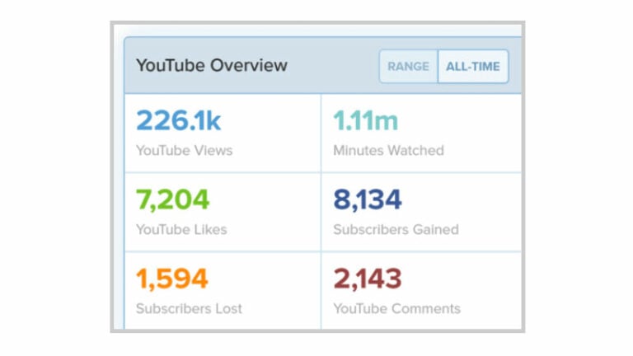Click the 7,204 likes number
This screenshot has width=633, height=356.
click(x=173, y=199)
